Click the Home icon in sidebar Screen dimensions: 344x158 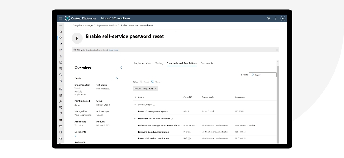[x=61, y=32]
